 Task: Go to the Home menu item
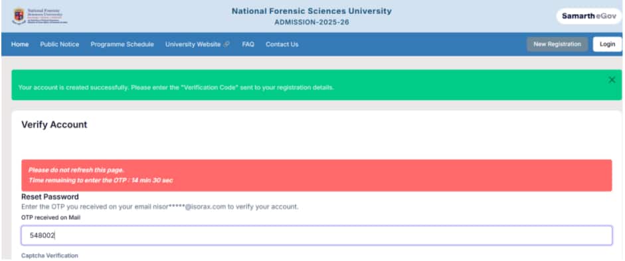click(20, 44)
